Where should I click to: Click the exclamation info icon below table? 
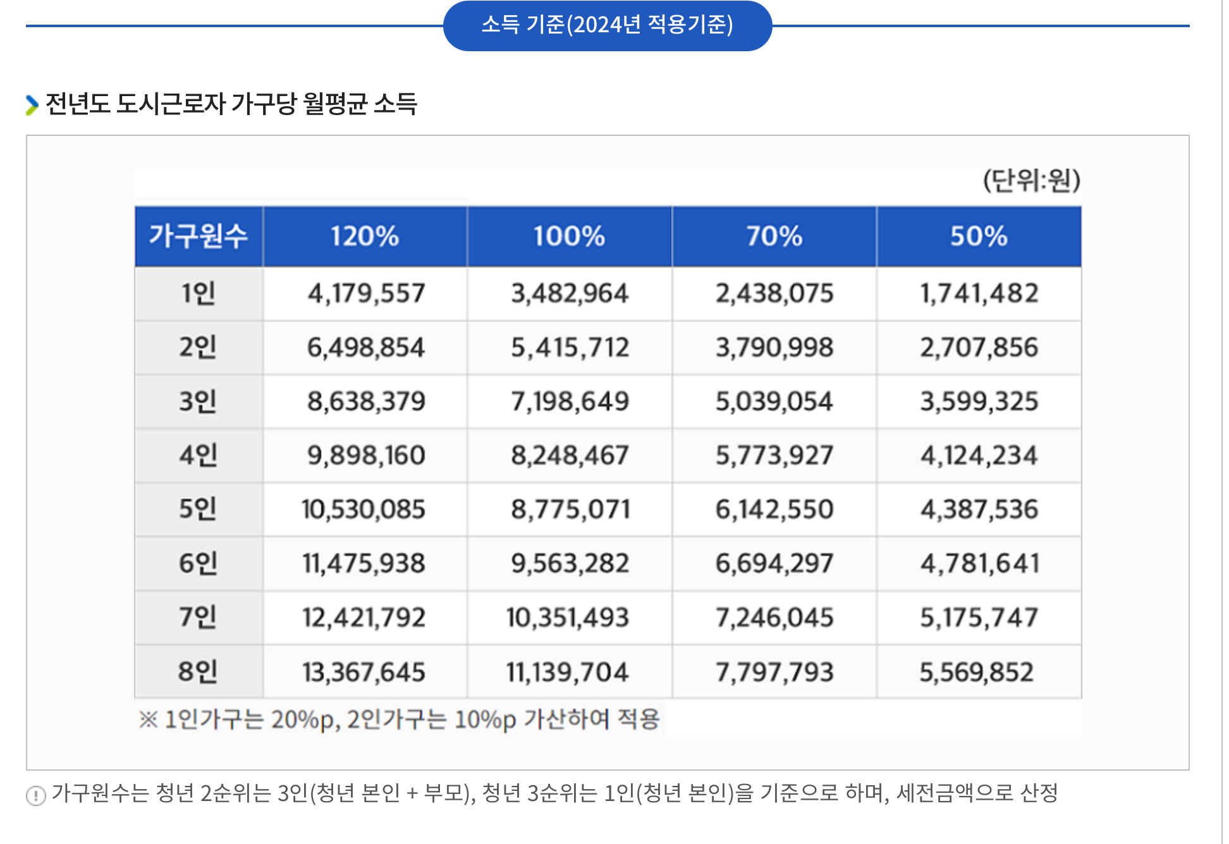tap(36, 795)
